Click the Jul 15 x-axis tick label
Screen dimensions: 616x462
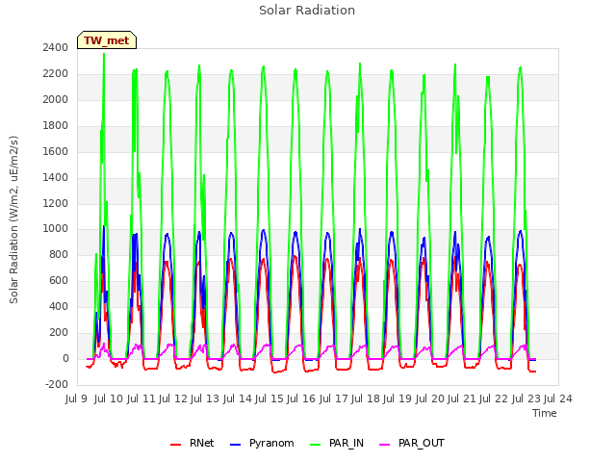[x=269, y=398]
